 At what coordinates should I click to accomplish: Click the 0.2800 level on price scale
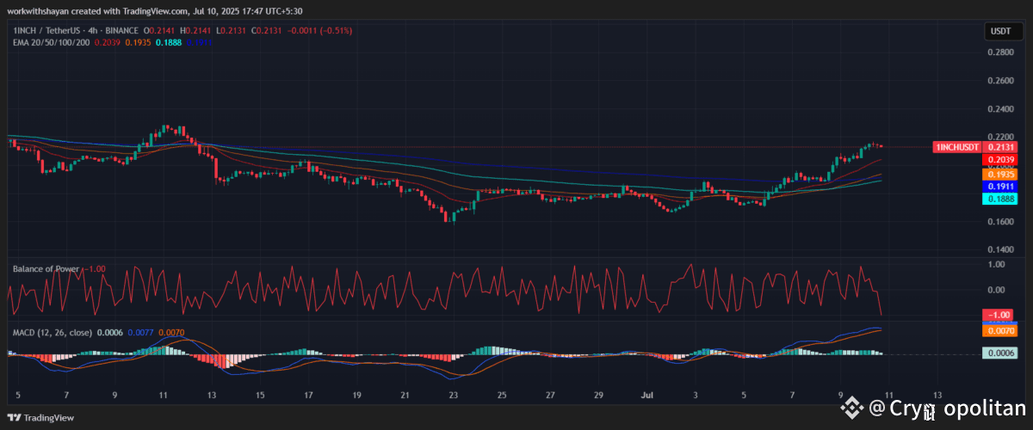999,52
